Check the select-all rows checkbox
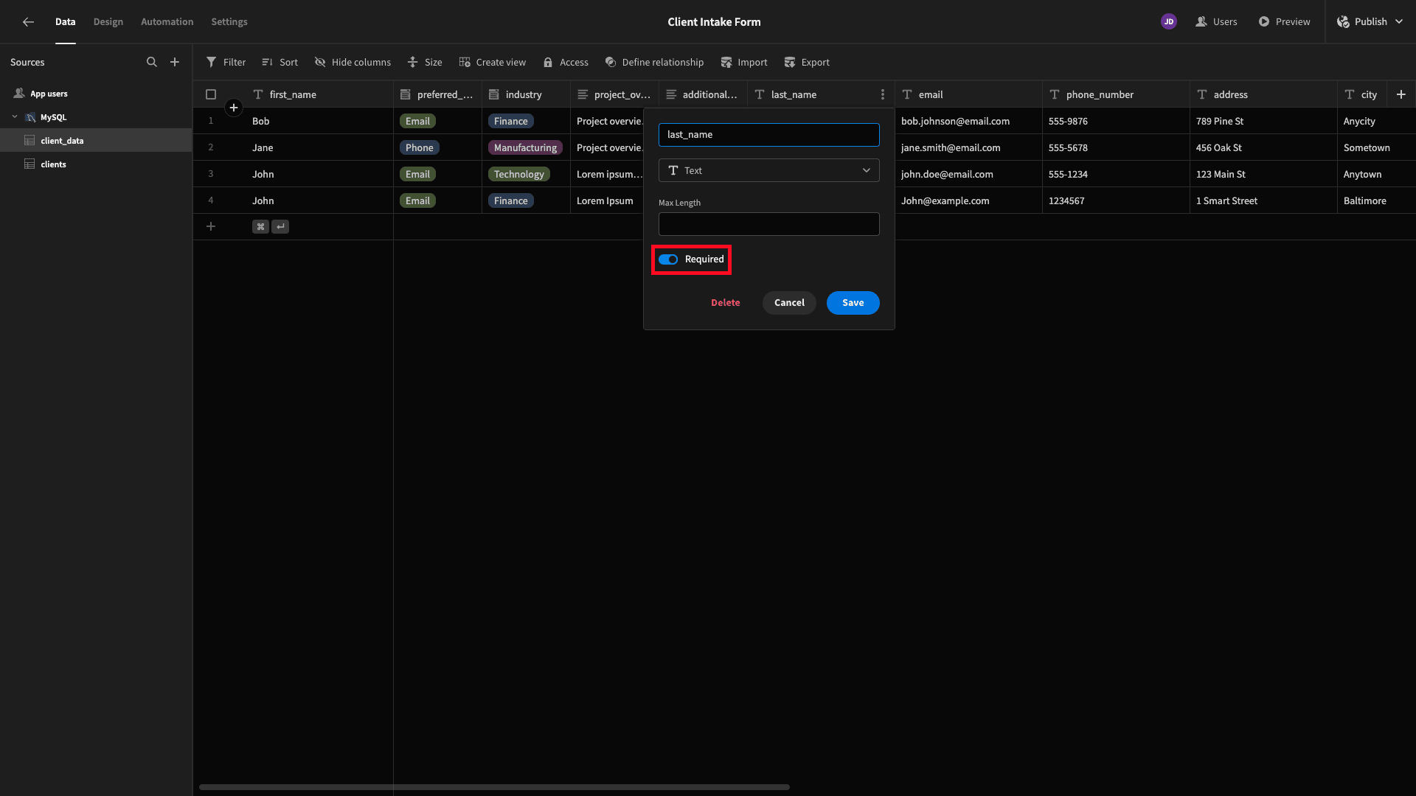The width and height of the screenshot is (1416, 796). click(211, 94)
